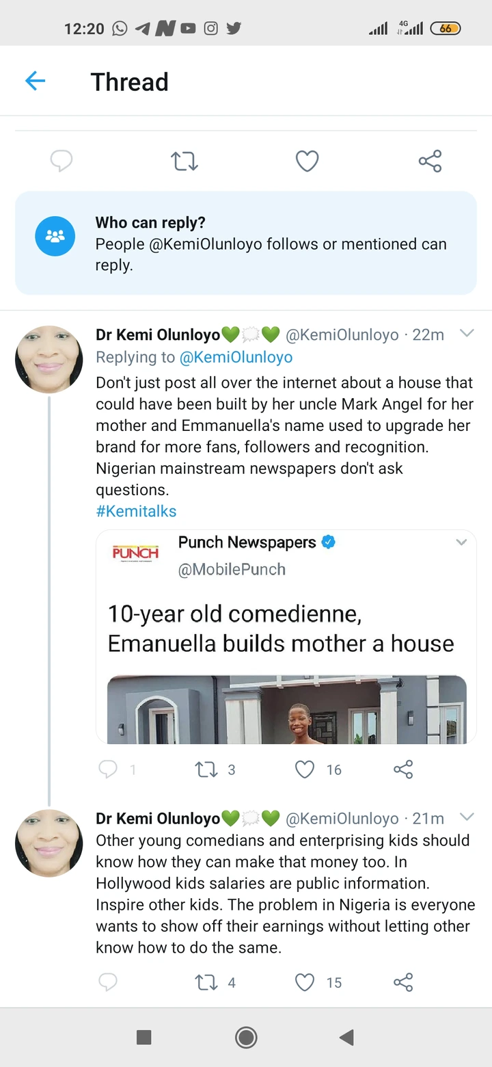Retweet the top tweet in the thread
Screen dimensions: 492x1067
click(x=184, y=161)
